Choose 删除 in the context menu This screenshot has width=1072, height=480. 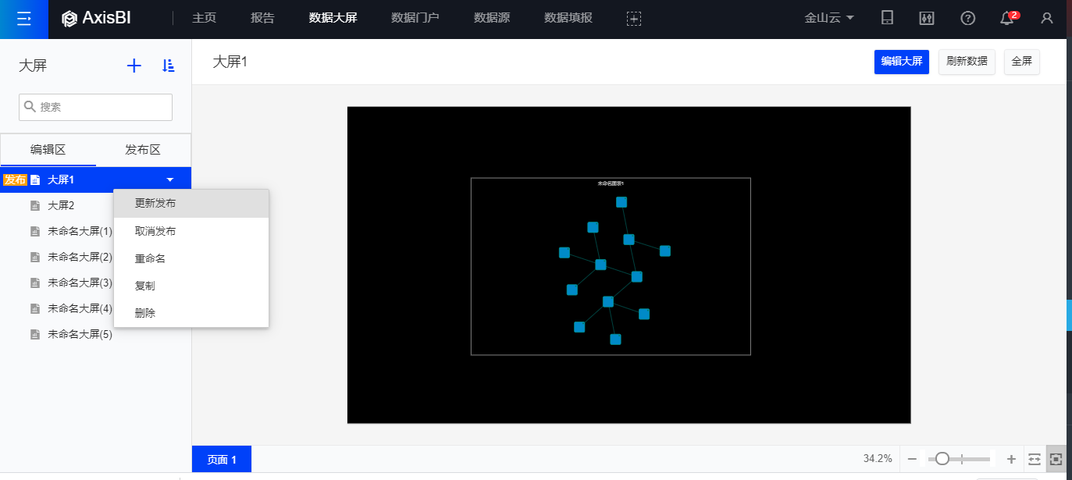click(x=191, y=313)
